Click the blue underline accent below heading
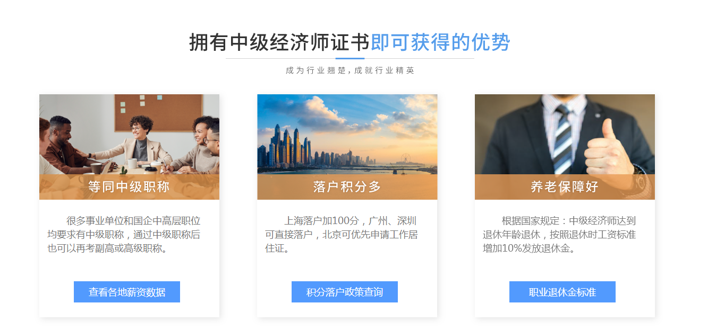The height and width of the screenshot is (330, 716). pyautogui.click(x=350, y=58)
